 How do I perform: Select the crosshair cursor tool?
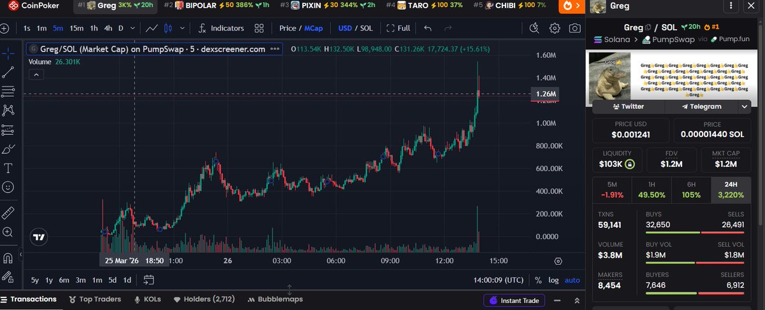[x=8, y=53]
